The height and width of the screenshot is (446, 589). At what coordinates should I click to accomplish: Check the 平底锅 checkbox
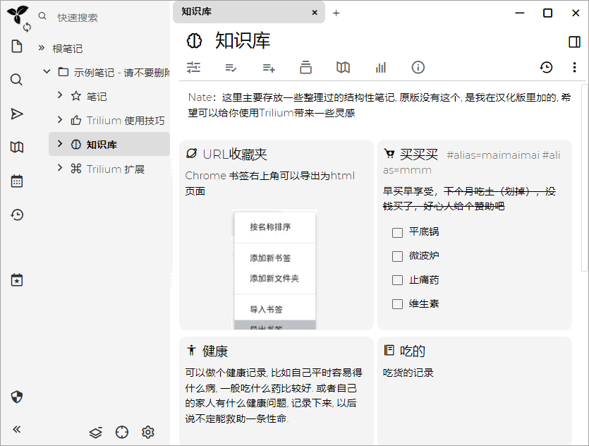pyautogui.click(x=398, y=231)
